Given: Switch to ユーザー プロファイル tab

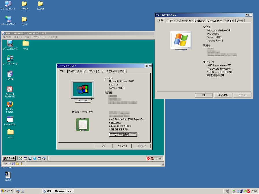Looking at the screenshot, I should click(x=107, y=71).
